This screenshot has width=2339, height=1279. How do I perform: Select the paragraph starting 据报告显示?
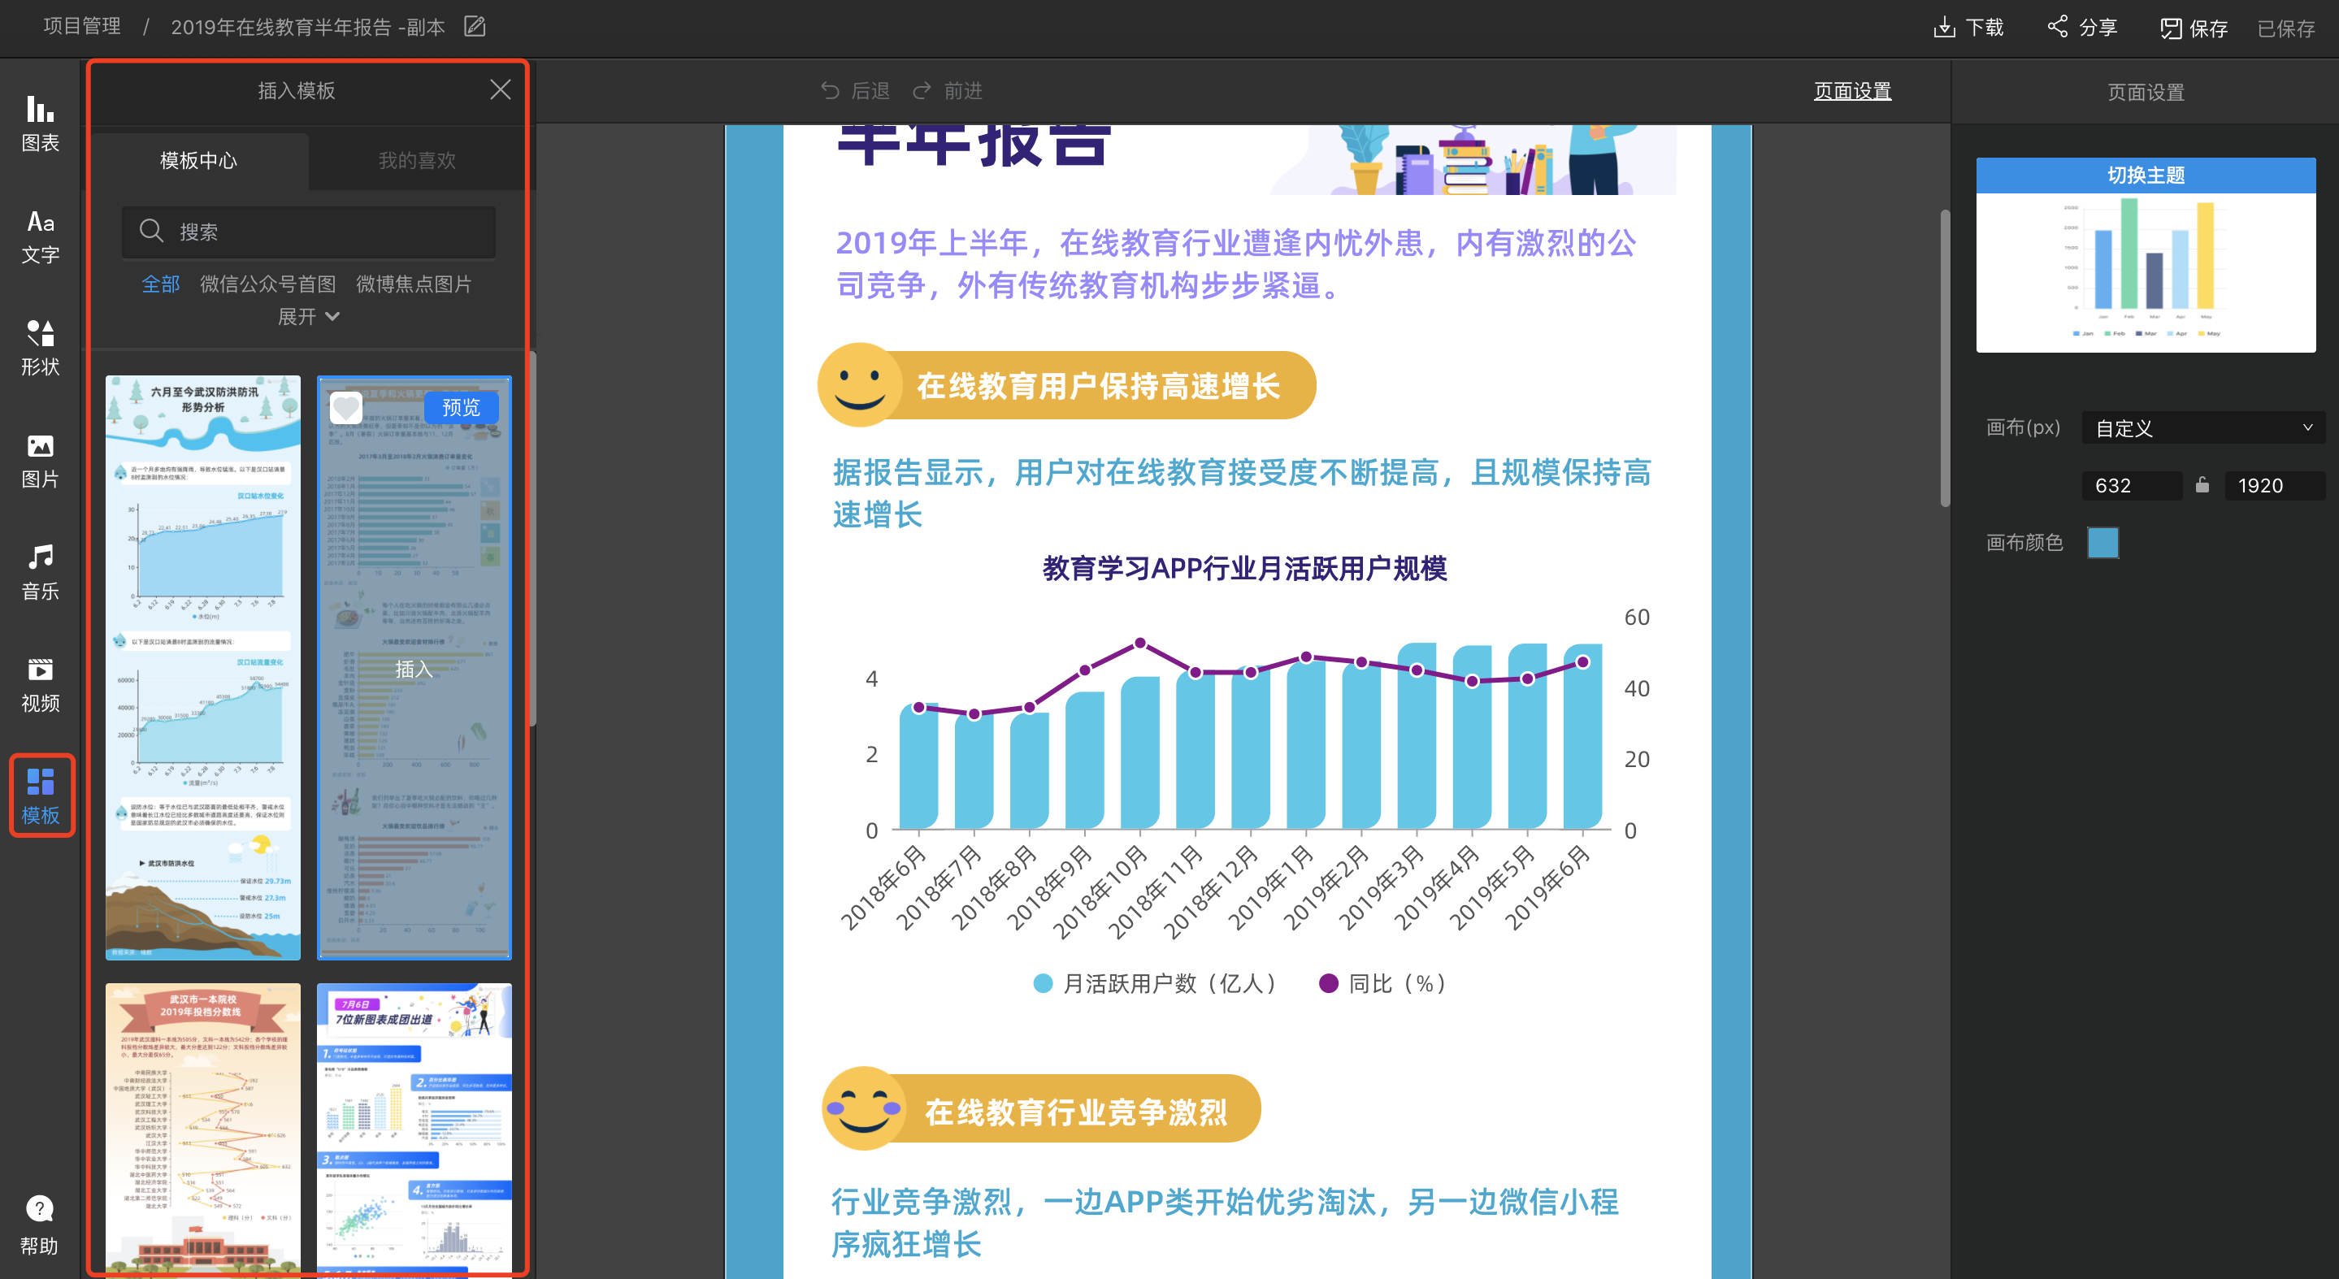(x=1242, y=493)
